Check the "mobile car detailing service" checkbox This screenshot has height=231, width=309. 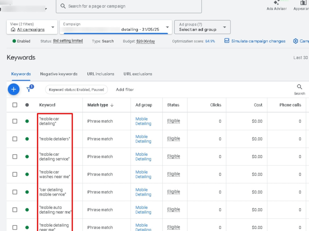(15, 156)
